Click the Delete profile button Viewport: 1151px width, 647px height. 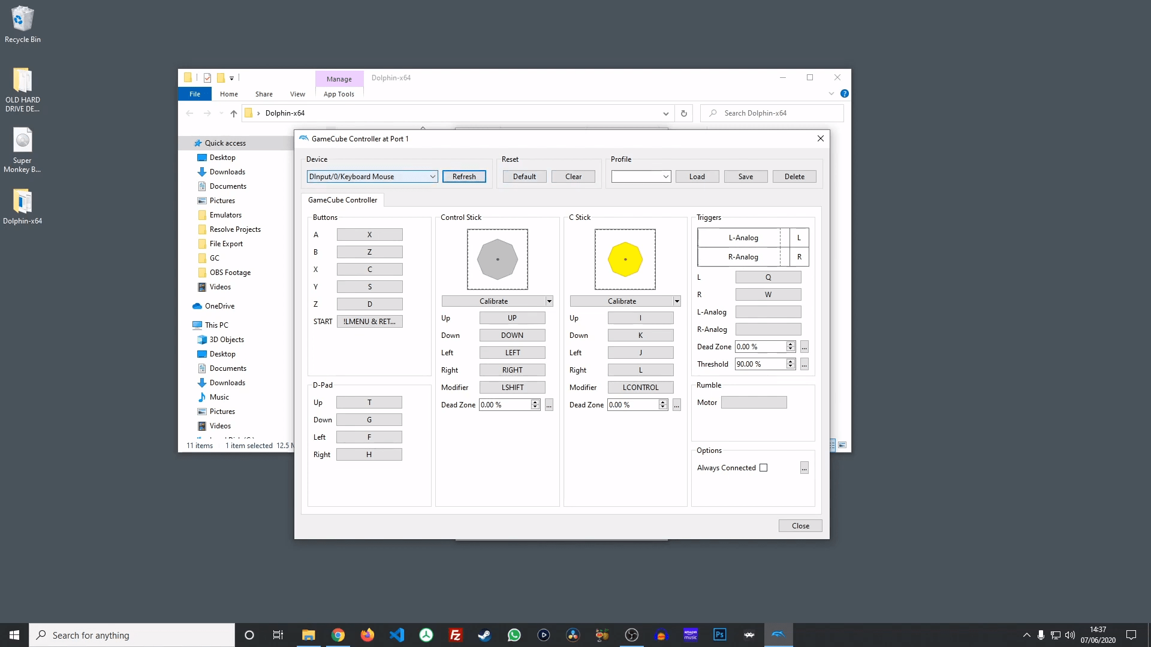coord(794,176)
